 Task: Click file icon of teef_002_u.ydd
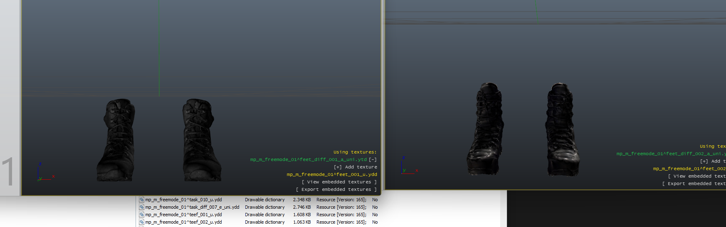tap(141, 222)
